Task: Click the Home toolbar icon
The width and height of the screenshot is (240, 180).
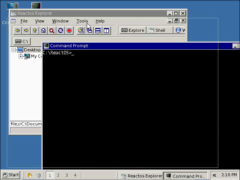Action: click(x=43, y=30)
